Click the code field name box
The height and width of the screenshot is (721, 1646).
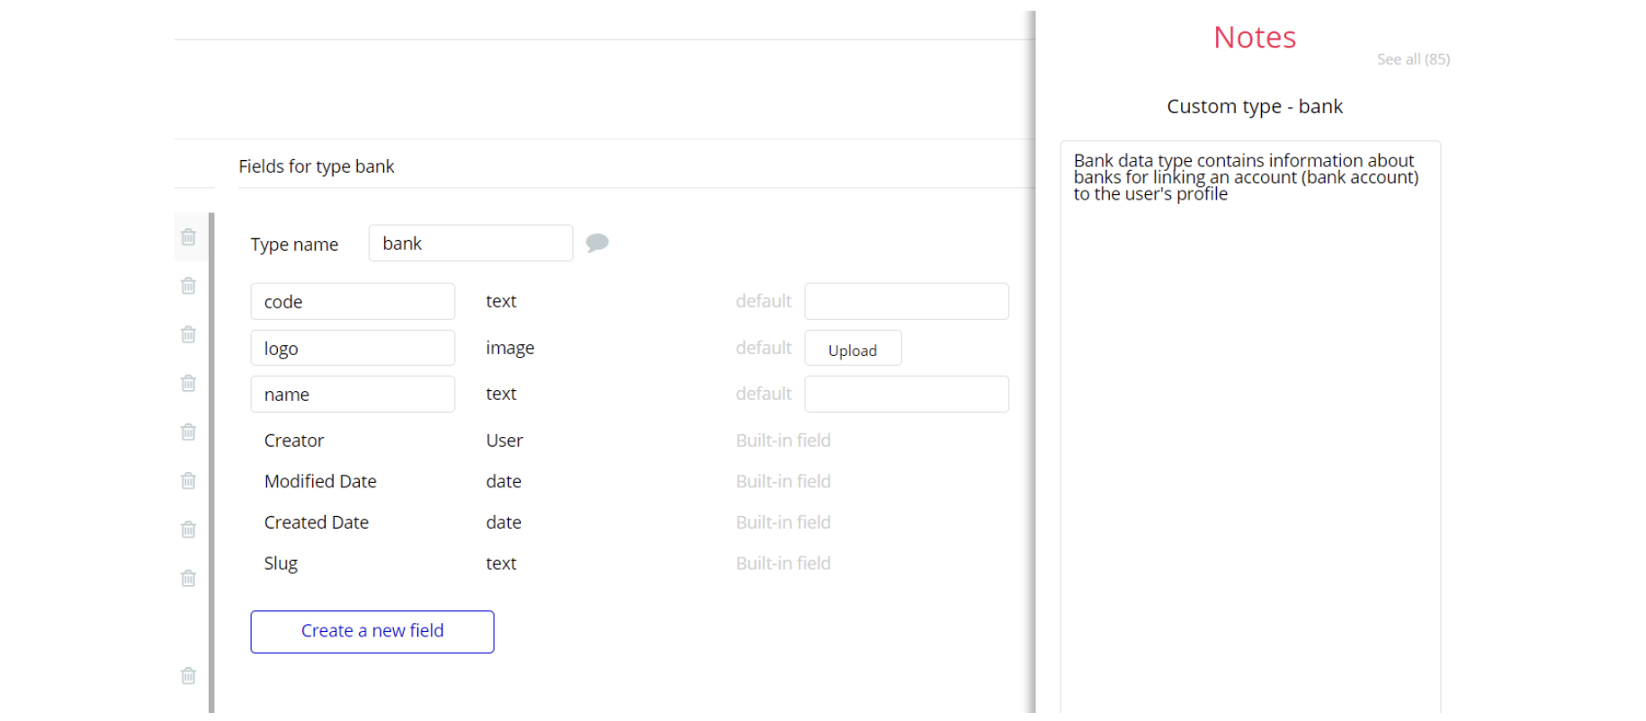click(353, 302)
